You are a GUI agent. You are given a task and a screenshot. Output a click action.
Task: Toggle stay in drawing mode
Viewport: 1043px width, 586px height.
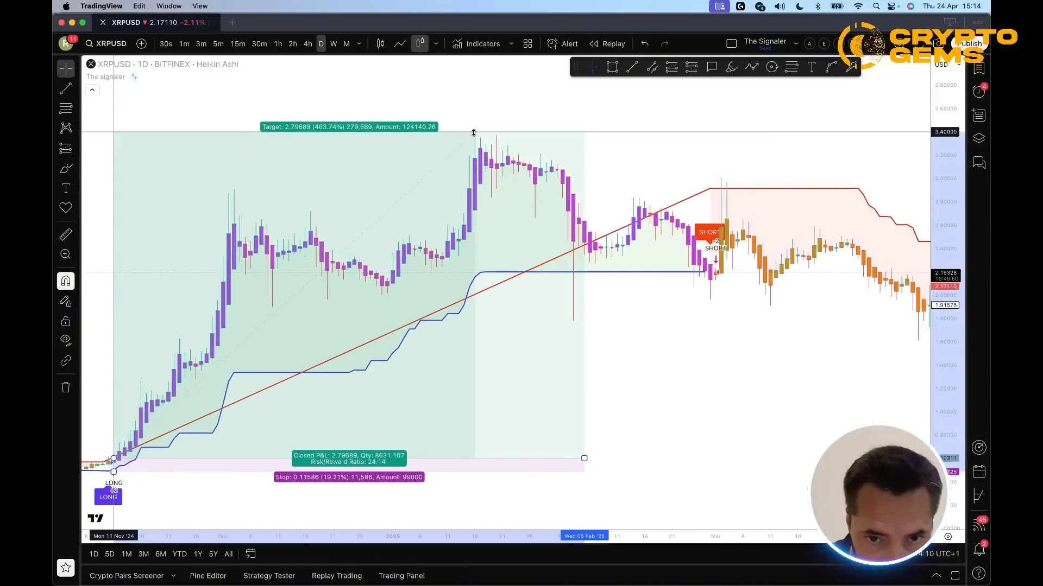(x=66, y=301)
